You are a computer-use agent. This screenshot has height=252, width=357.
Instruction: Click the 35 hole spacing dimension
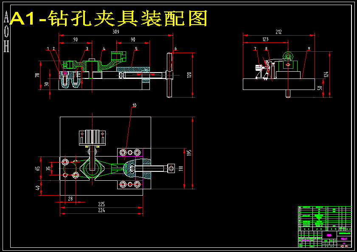click(x=48, y=168)
